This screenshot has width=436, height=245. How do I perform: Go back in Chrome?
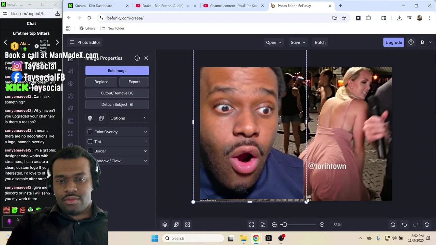[69, 18]
